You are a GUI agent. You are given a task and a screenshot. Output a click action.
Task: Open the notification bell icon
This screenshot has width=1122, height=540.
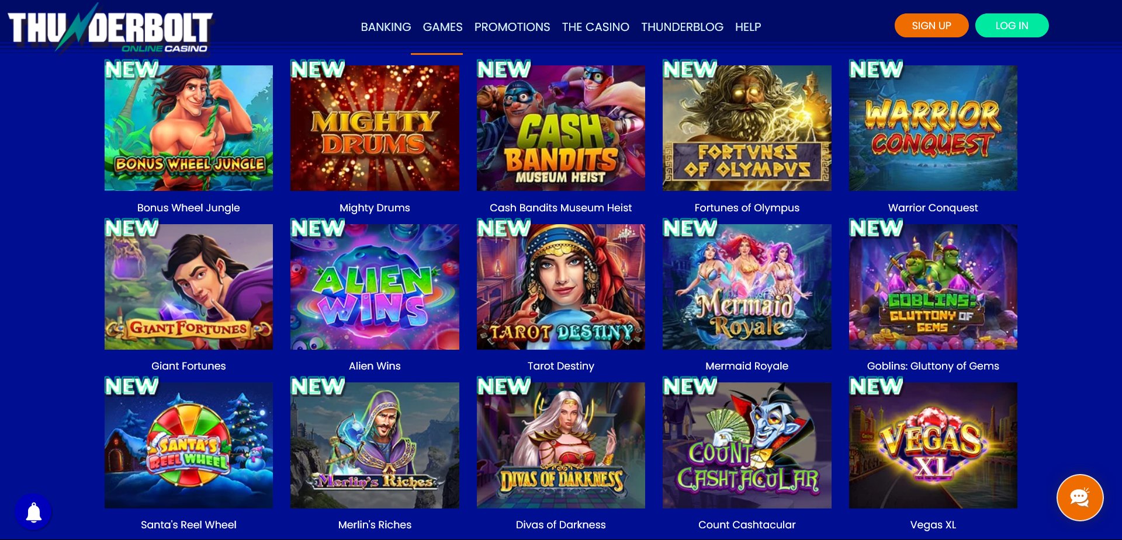[34, 512]
